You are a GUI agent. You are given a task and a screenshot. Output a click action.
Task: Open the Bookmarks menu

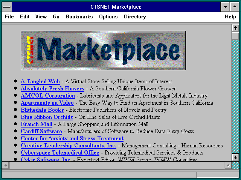pos(79,16)
